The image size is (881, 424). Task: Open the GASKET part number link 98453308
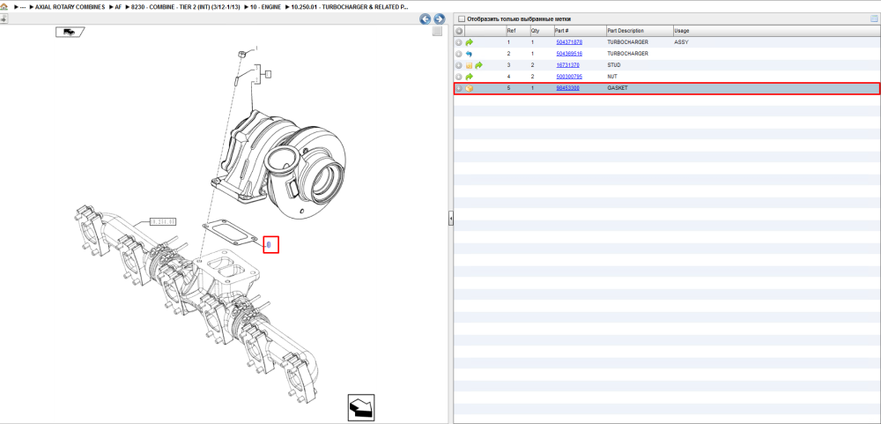click(x=567, y=88)
